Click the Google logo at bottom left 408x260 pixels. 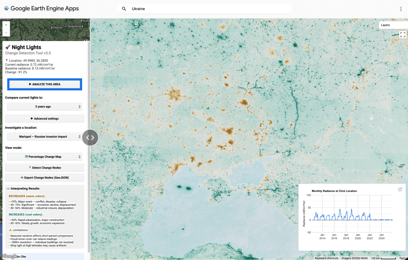[x=10, y=256]
